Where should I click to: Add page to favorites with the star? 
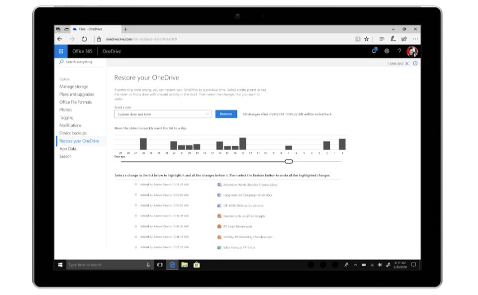point(366,39)
